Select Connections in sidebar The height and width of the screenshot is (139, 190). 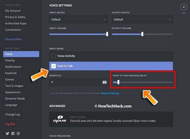tap(13, 30)
